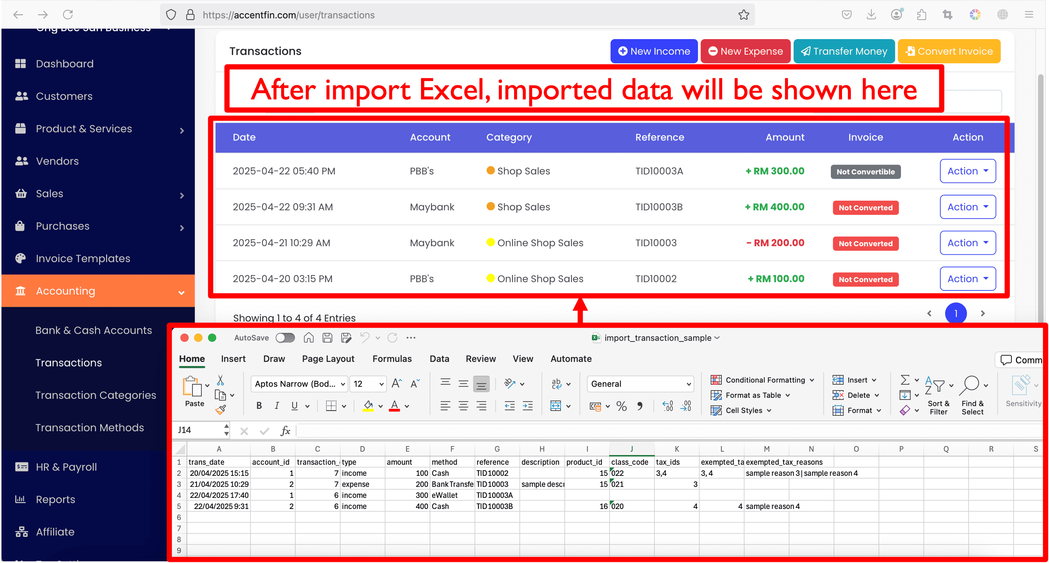Click the AutoSum sigma icon

905,380
